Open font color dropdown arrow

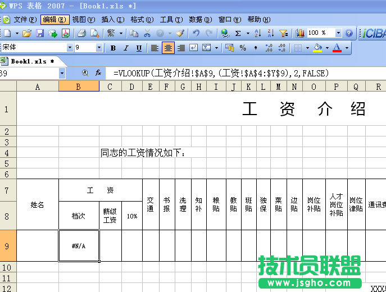[x=347, y=48]
